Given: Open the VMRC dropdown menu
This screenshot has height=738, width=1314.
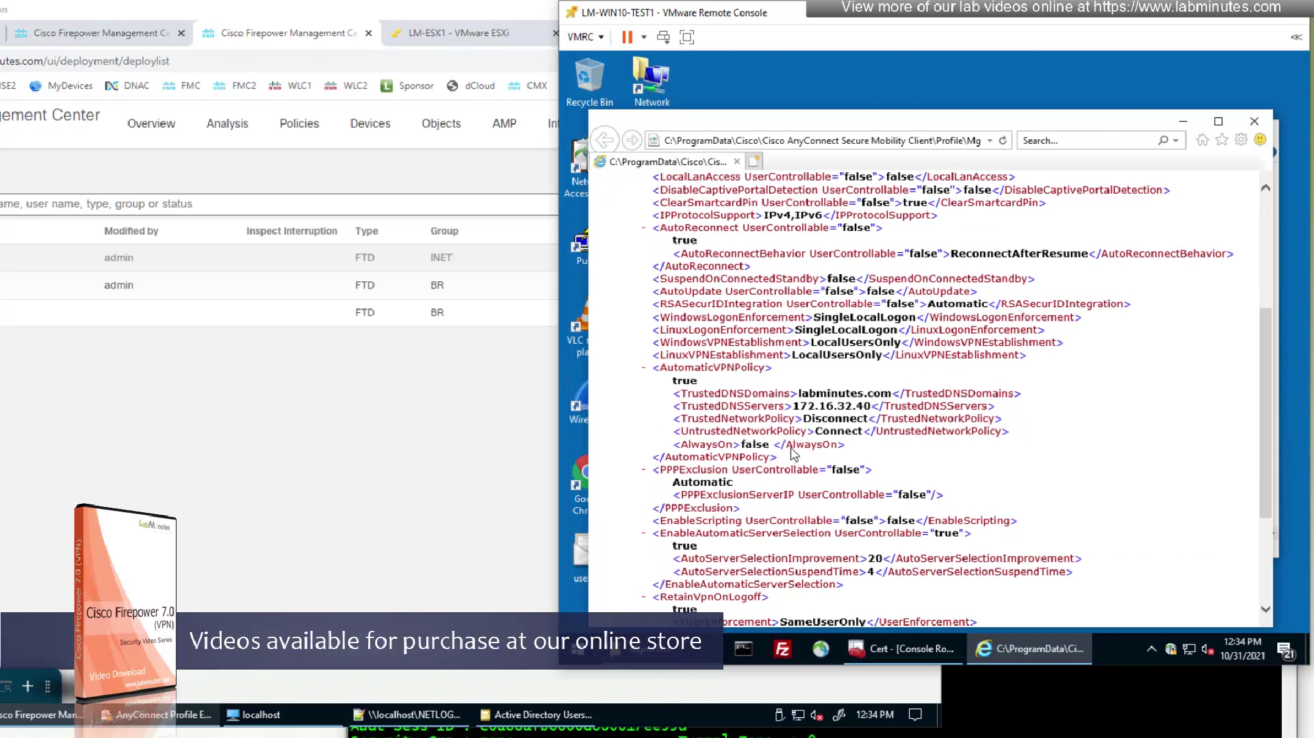Looking at the screenshot, I should [x=585, y=37].
